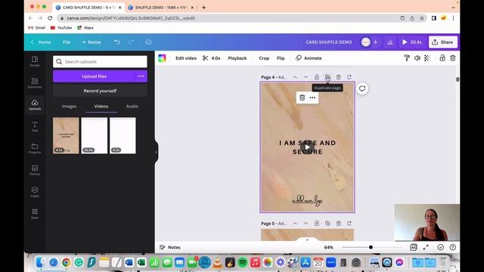Open the Logos panel in sidebar
The width and height of the screenshot is (484, 272).
tap(35, 192)
